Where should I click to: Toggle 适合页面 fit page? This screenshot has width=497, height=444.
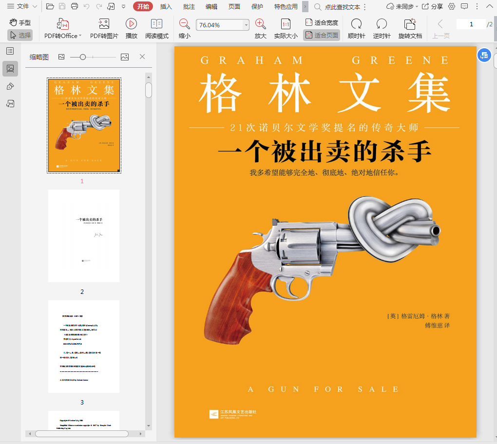click(x=322, y=35)
